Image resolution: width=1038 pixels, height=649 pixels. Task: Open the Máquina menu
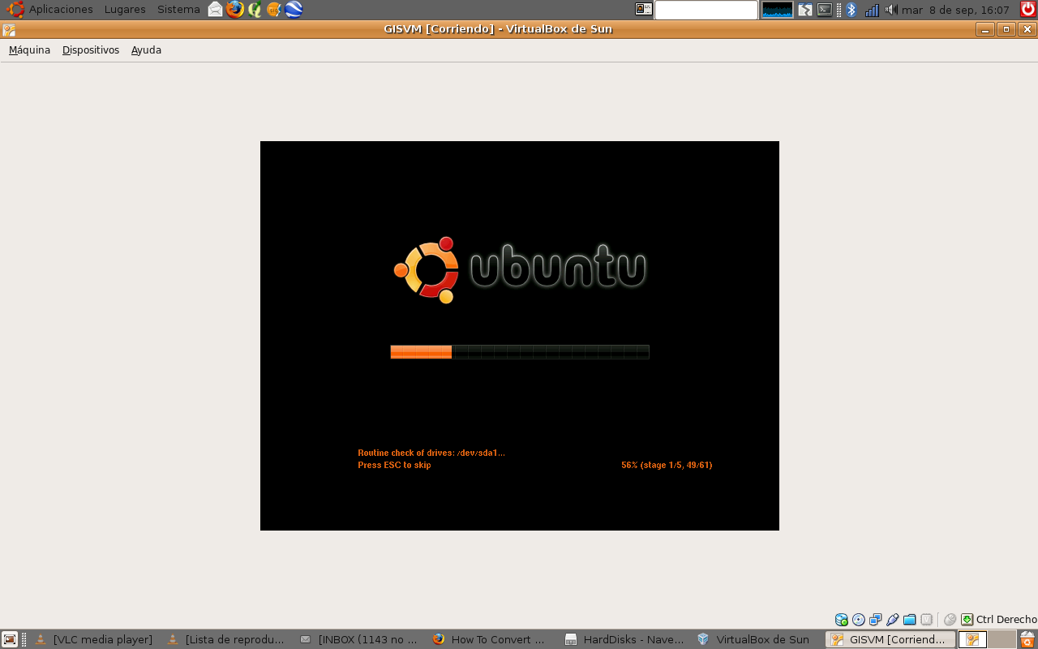click(x=29, y=50)
